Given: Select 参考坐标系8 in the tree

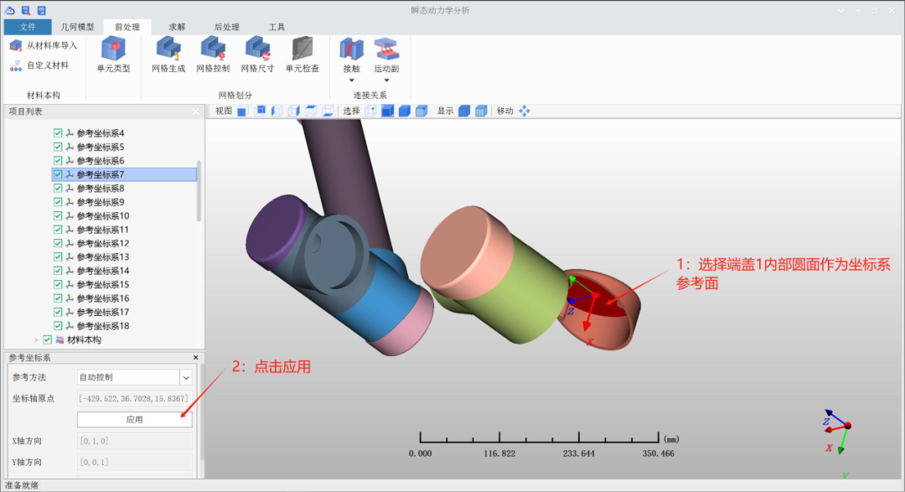Looking at the screenshot, I should (101, 189).
